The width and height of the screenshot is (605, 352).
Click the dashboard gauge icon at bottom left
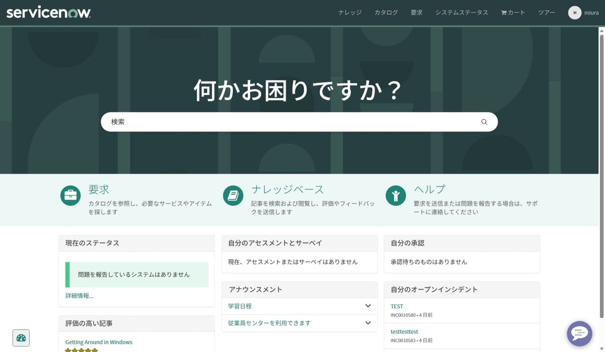click(21, 338)
